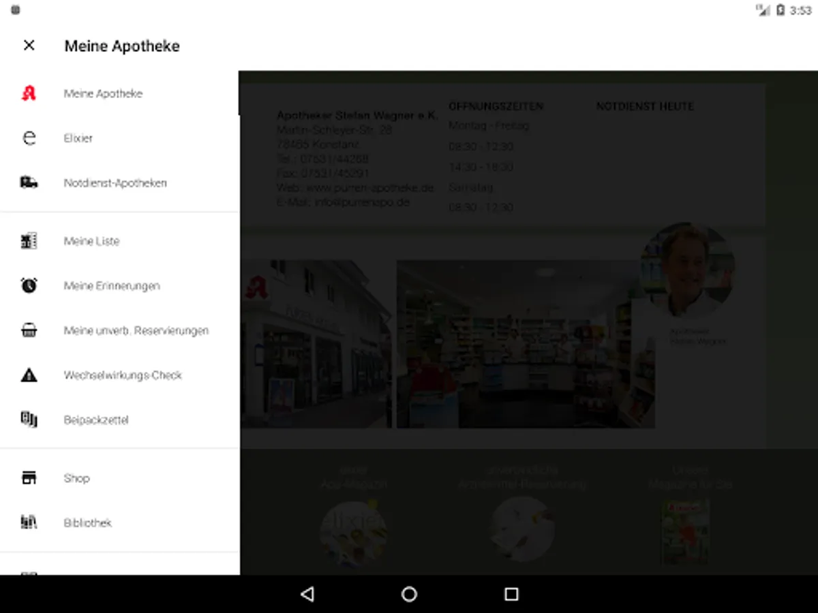
Task: Open Beipackzettel menu entry
Action: pos(119,420)
